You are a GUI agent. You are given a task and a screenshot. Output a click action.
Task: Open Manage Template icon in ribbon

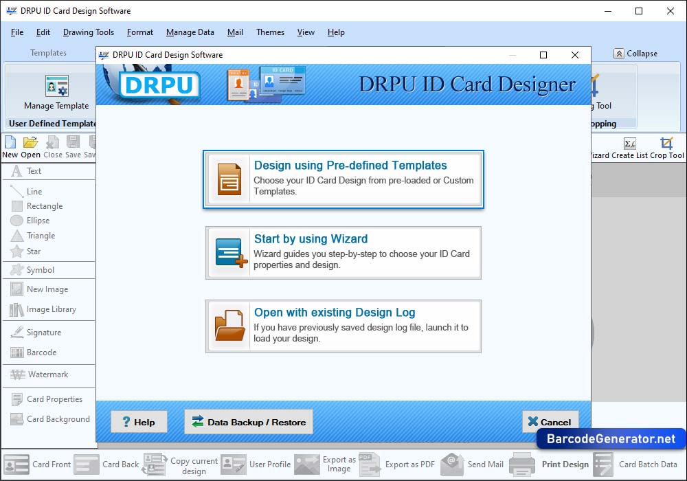tap(56, 86)
